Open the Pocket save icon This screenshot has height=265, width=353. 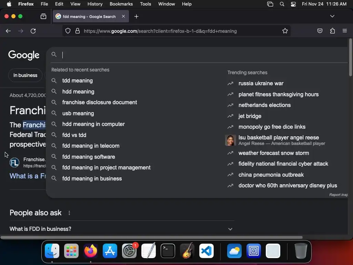pos(320,31)
